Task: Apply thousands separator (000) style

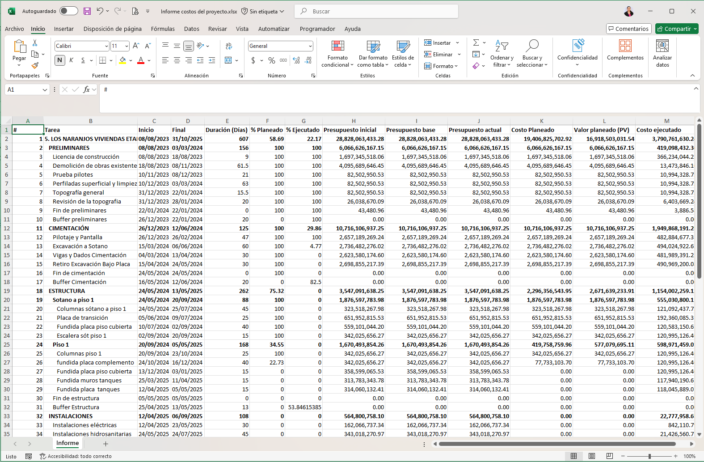Action: (283, 60)
